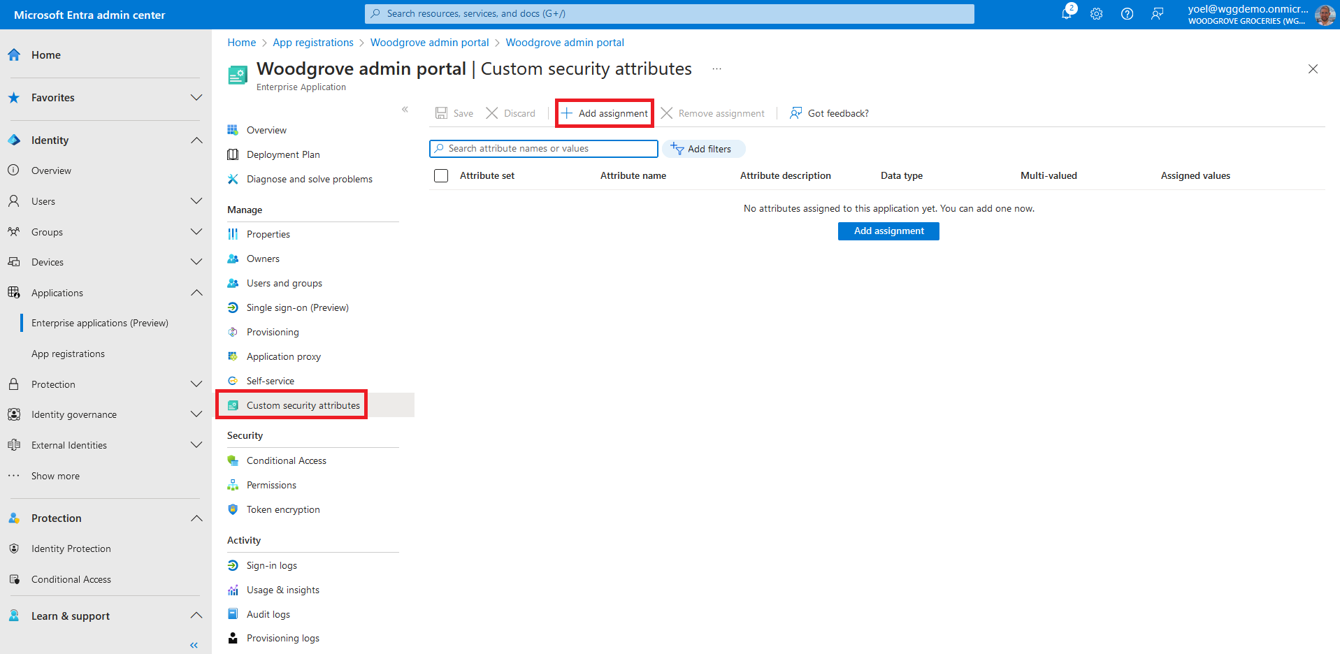Click the Got feedback? toolbar icon
The image size is (1340, 654).
click(795, 113)
